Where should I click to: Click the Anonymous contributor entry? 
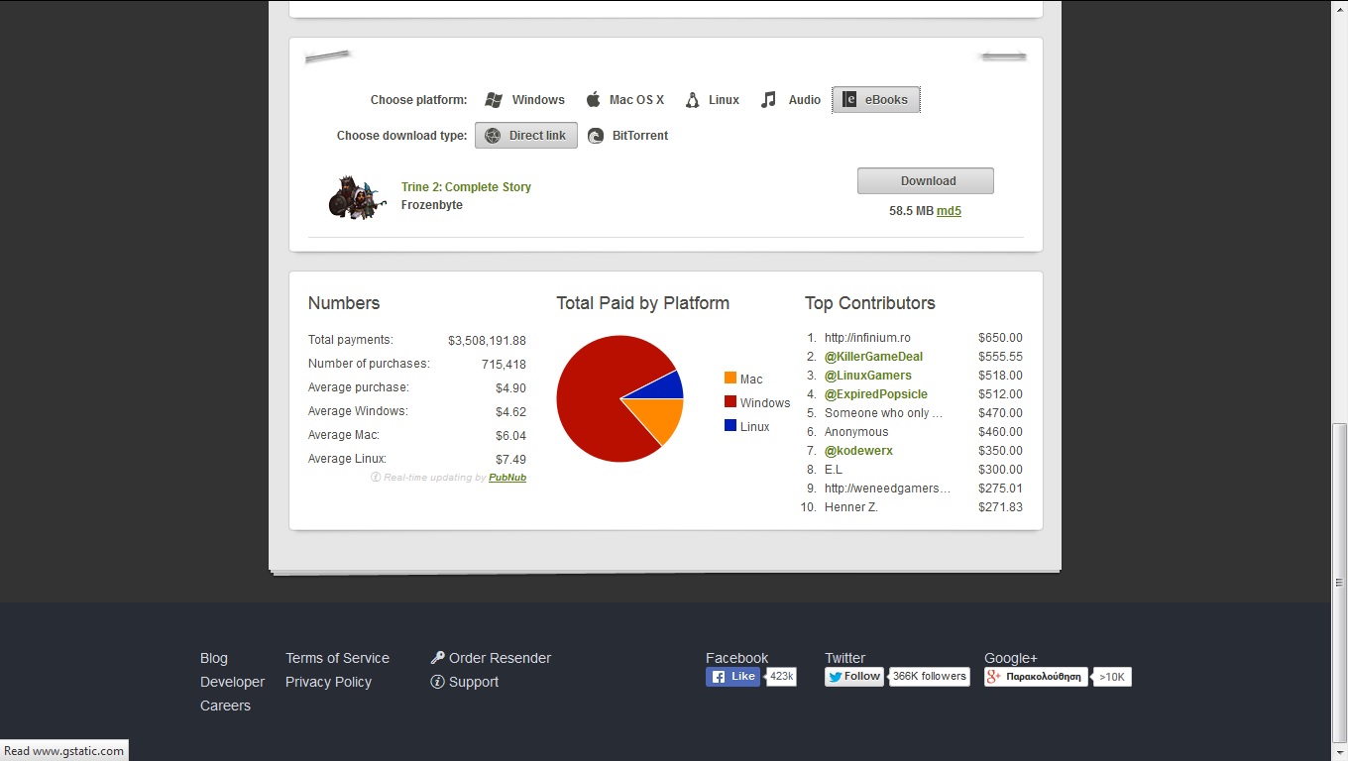pyautogui.click(x=856, y=432)
